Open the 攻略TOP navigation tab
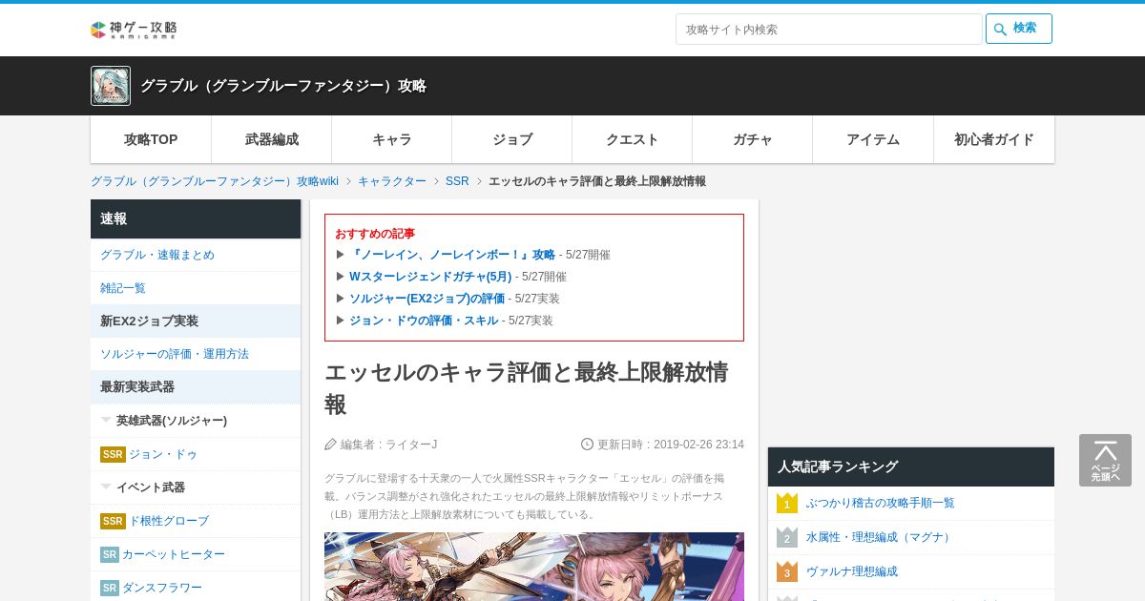This screenshot has height=601, width=1145. coord(151,139)
